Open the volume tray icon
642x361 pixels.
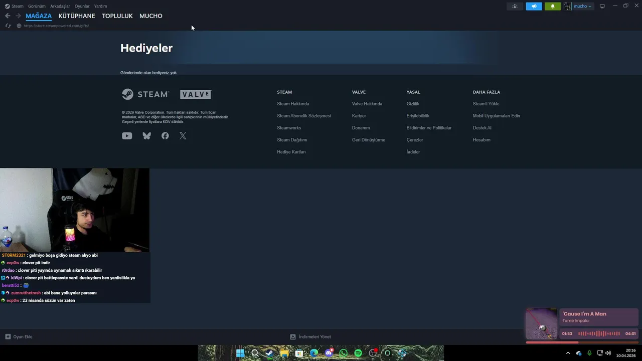tap(608, 353)
